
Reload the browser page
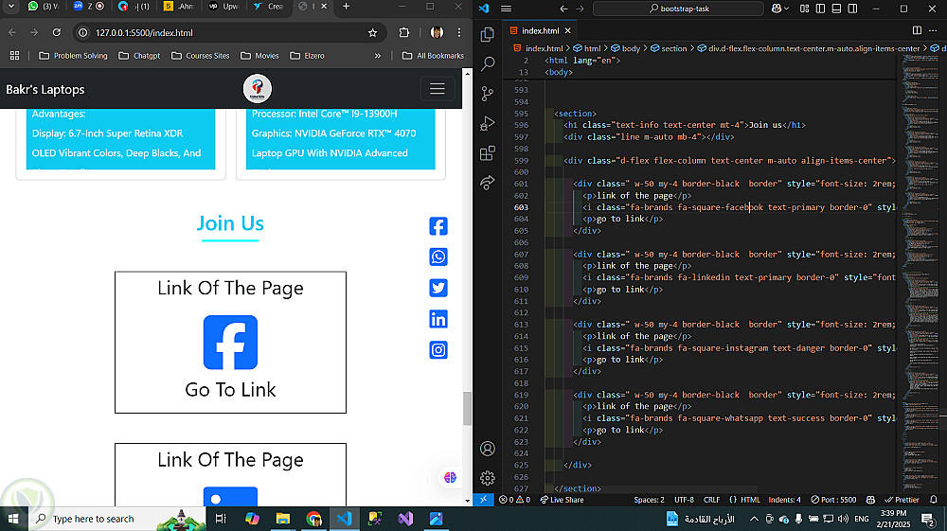[x=56, y=32]
